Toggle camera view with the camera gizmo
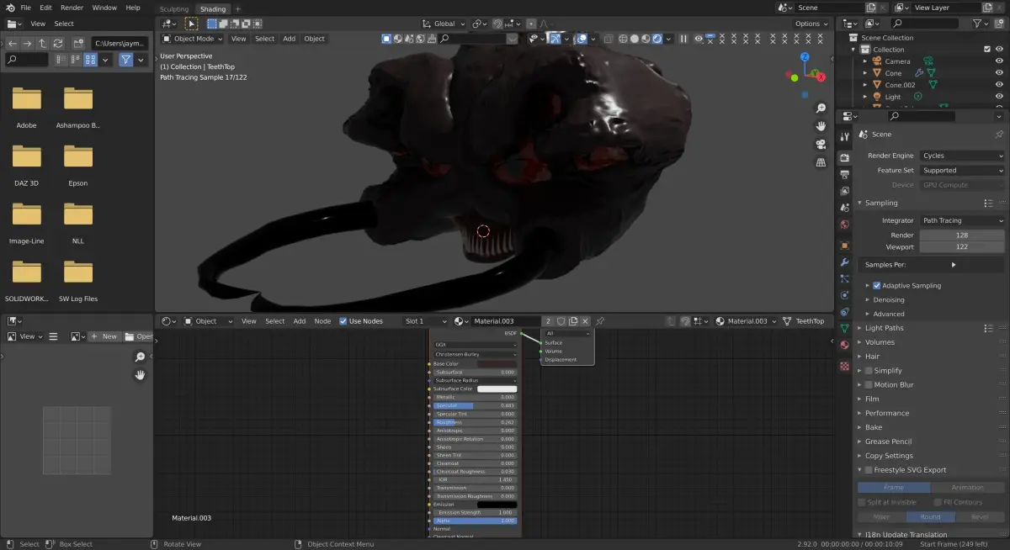 point(821,144)
